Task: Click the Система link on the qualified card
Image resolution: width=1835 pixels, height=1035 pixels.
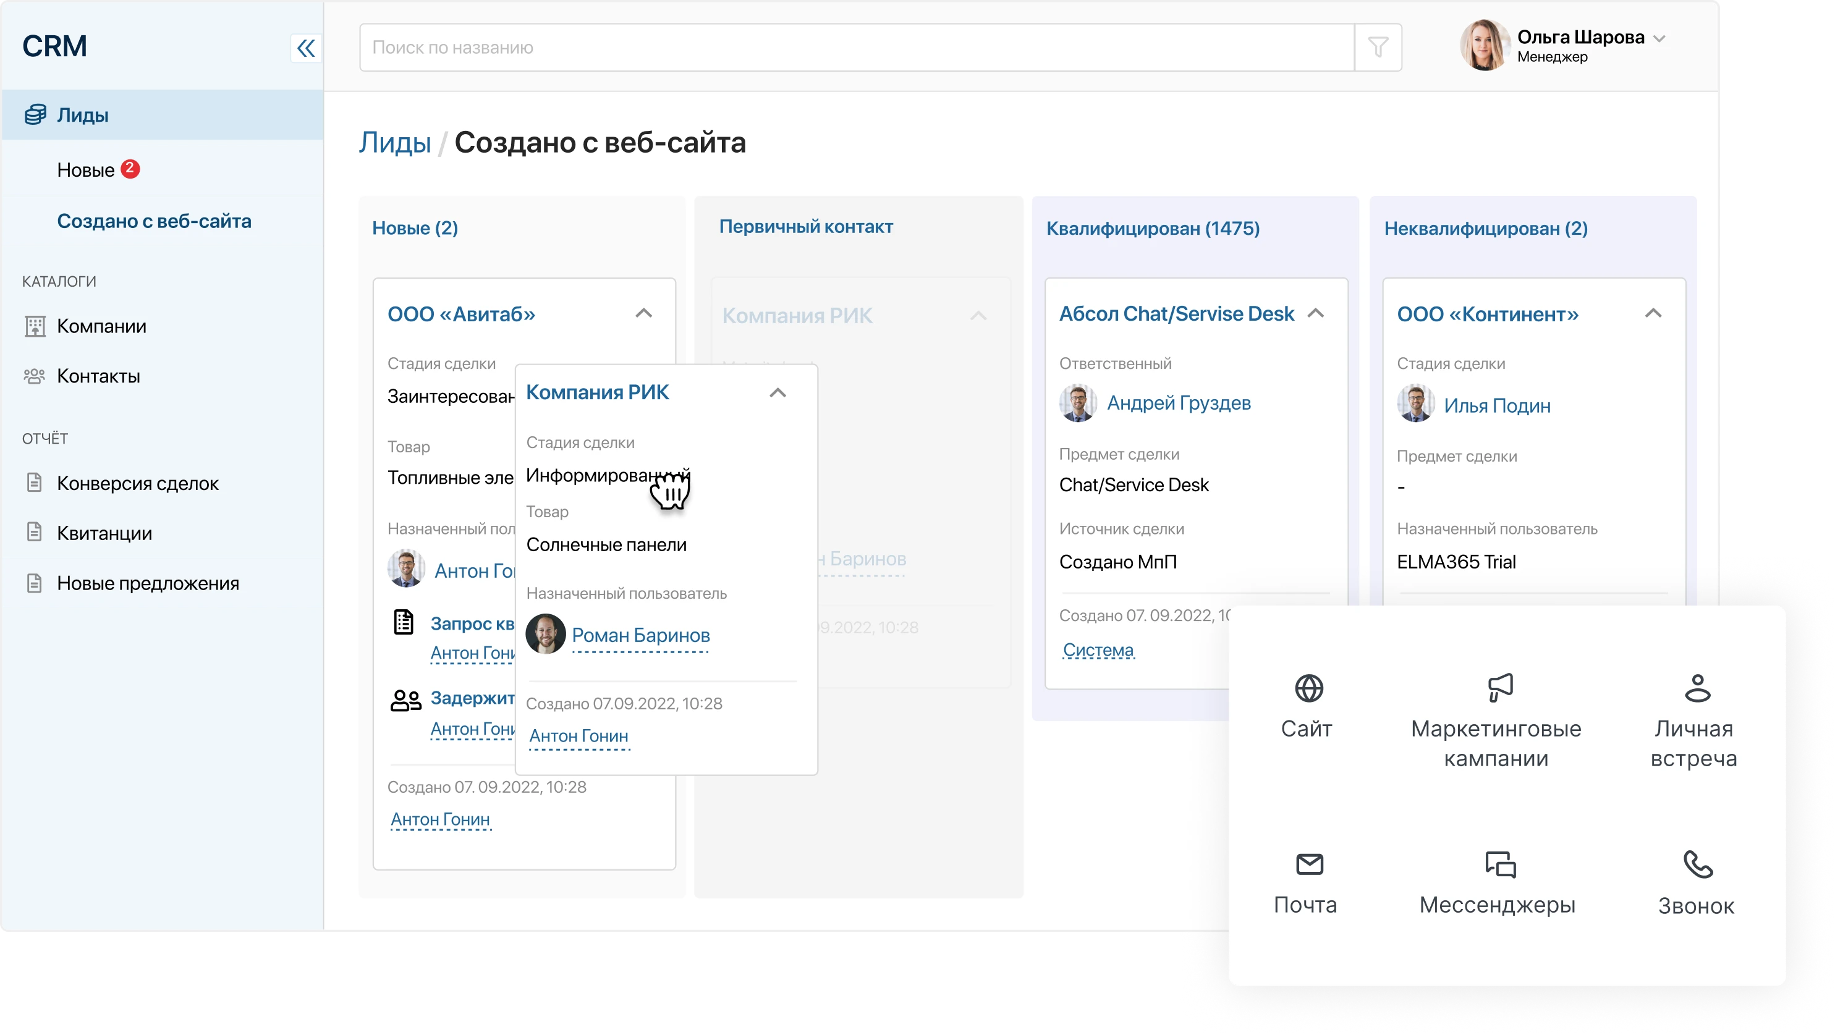Action: (x=1098, y=650)
